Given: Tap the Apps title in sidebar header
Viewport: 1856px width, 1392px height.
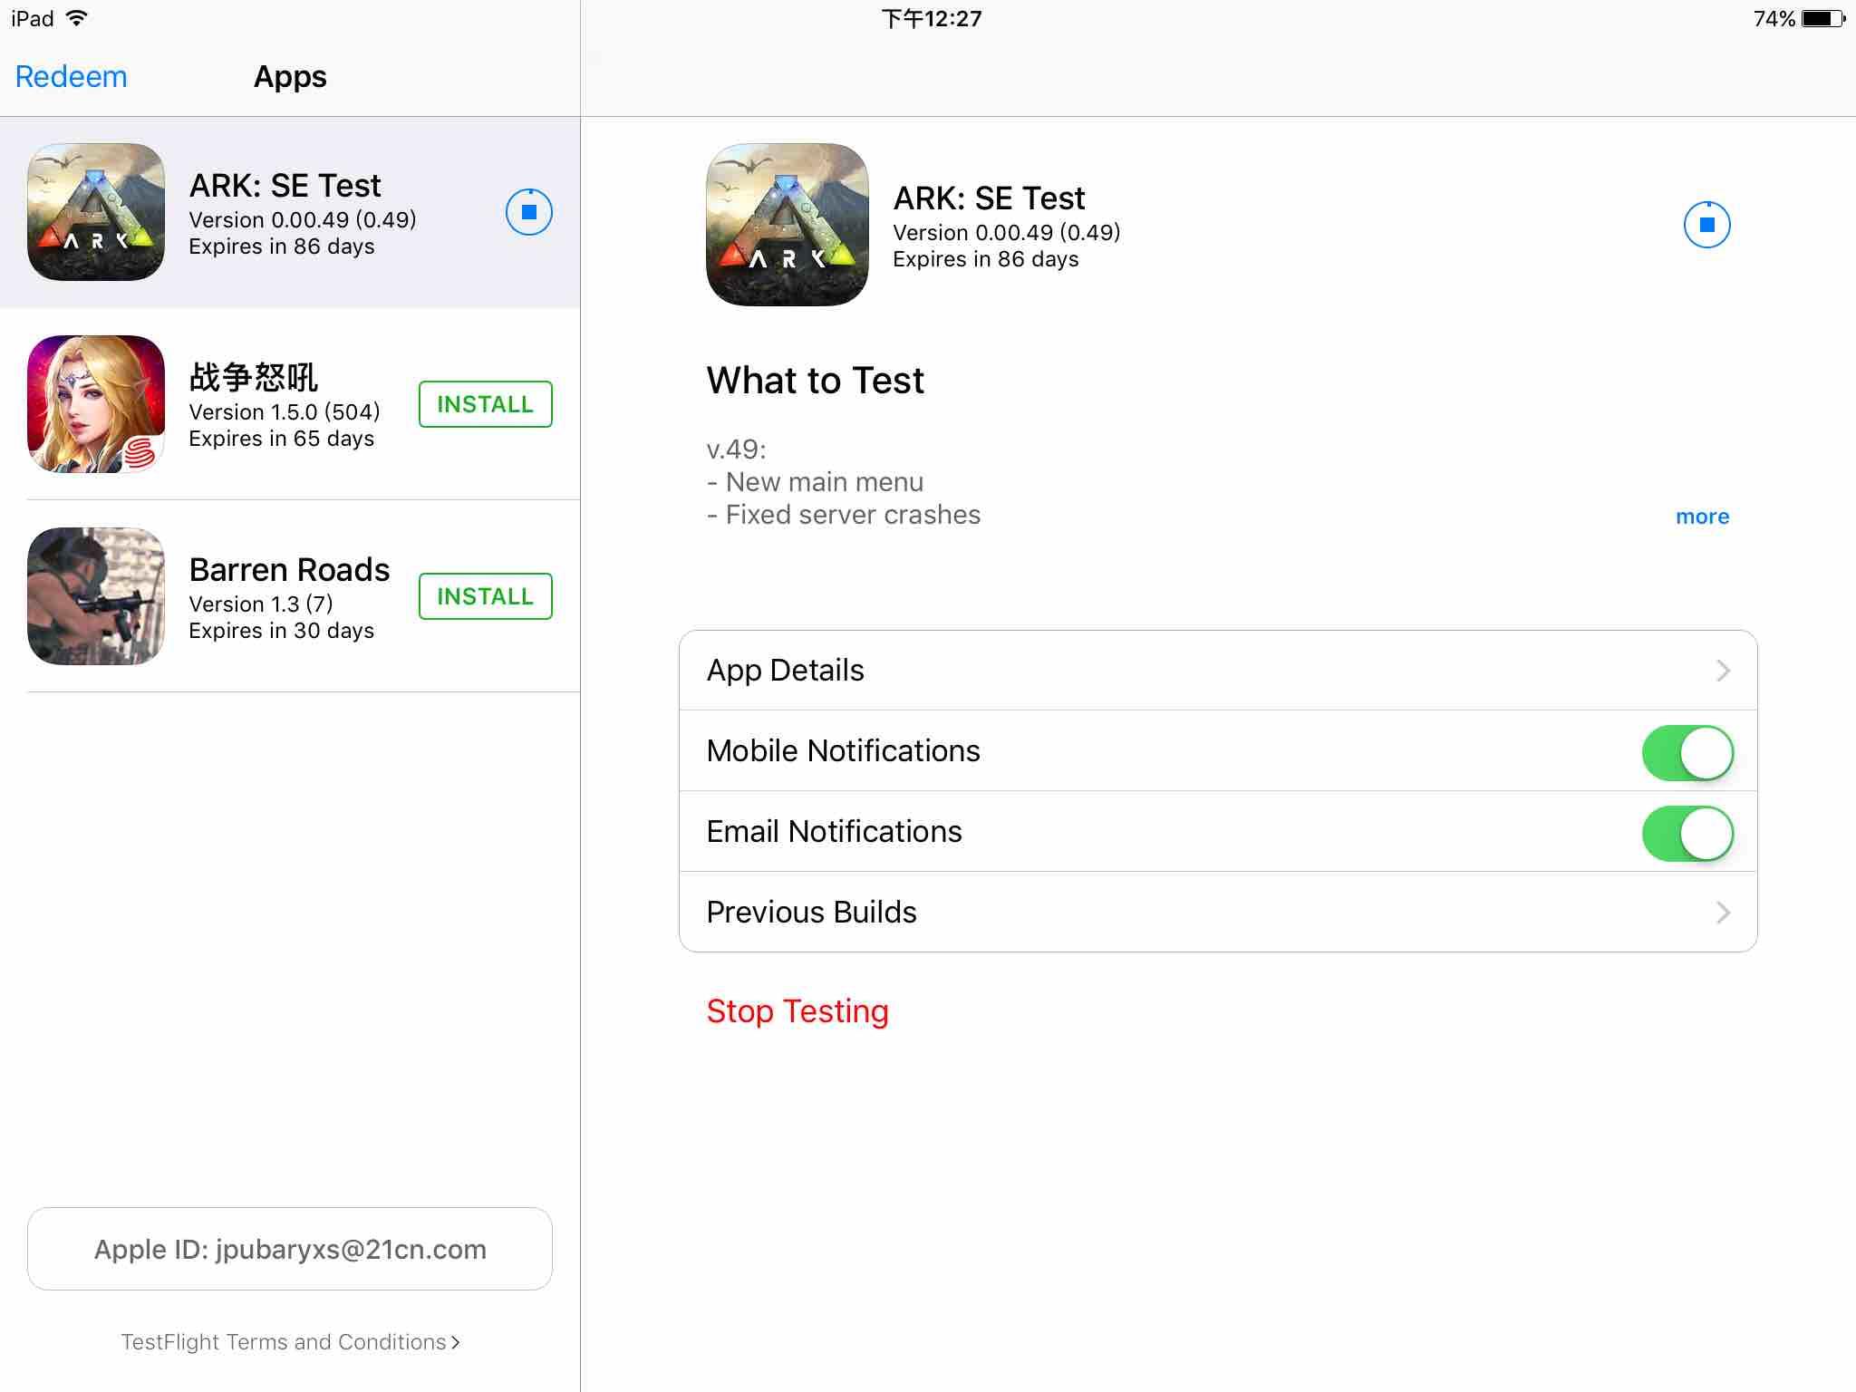Looking at the screenshot, I should pyautogui.click(x=290, y=76).
